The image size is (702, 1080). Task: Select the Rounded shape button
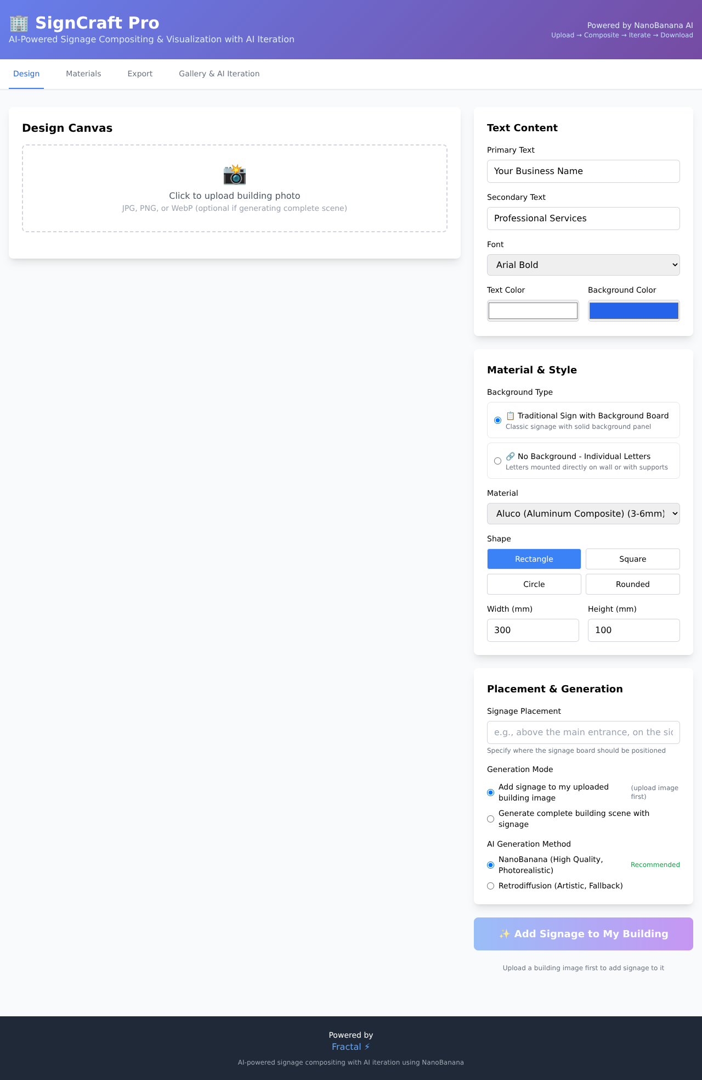632,584
